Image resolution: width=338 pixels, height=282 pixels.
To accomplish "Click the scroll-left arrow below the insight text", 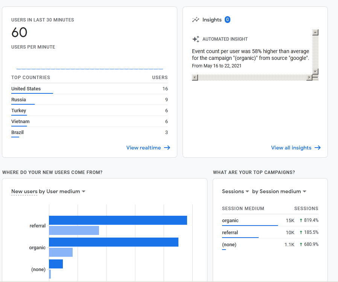I will pos(195,77).
